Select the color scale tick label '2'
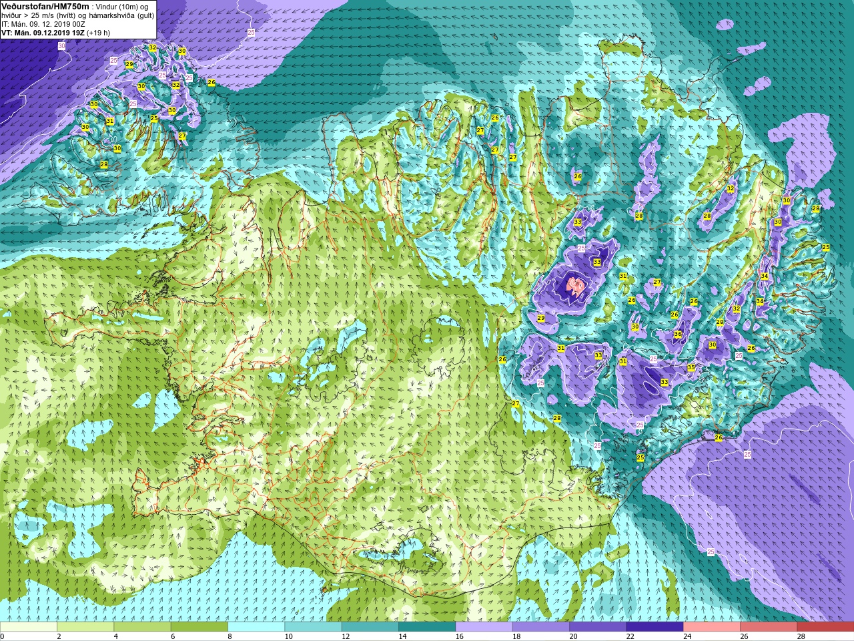The width and height of the screenshot is (854, 641). coord(59,636)
